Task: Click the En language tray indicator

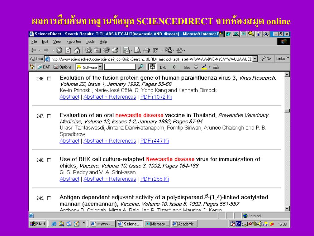Action: [x=238, y=224]
